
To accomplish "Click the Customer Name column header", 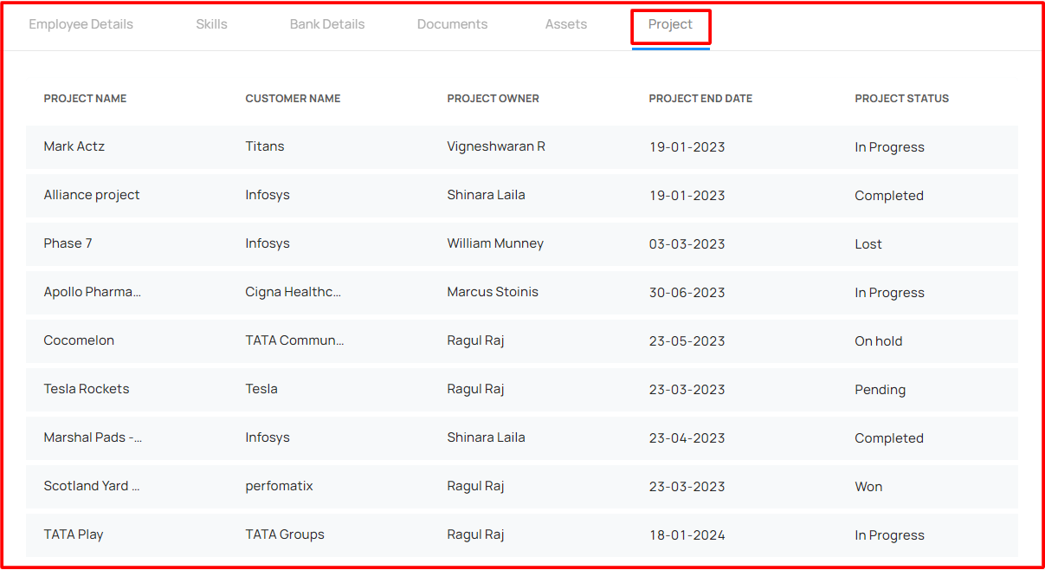I will pos(293,99).
